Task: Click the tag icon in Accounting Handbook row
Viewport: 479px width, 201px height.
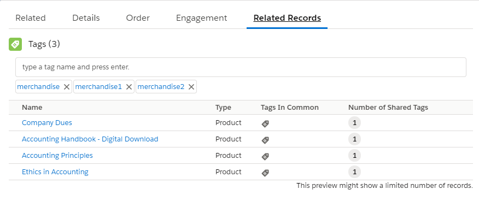Action: tap(265, 140)
